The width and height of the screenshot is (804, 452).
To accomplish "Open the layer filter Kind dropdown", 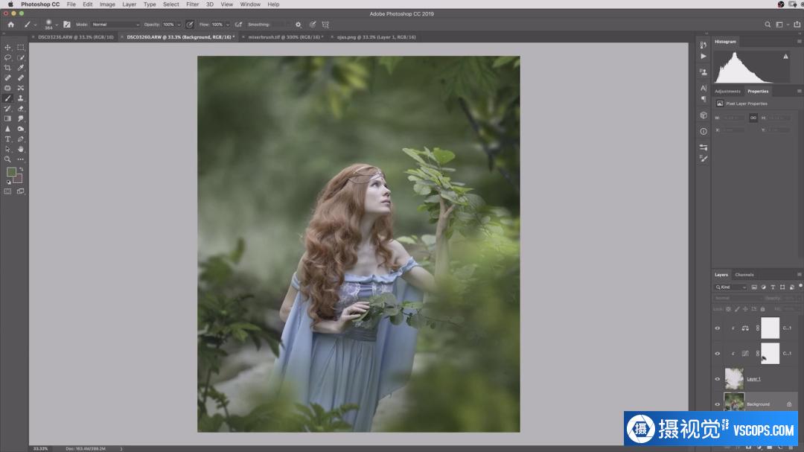I will 731,287.
